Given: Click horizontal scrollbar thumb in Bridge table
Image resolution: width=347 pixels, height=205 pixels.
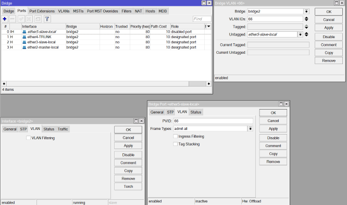Looking at the screenshot, I should [97, 84].
